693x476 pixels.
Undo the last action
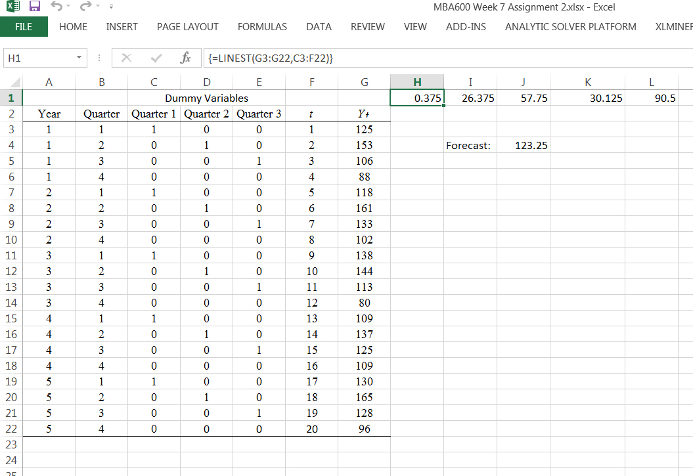click(56, 6)
